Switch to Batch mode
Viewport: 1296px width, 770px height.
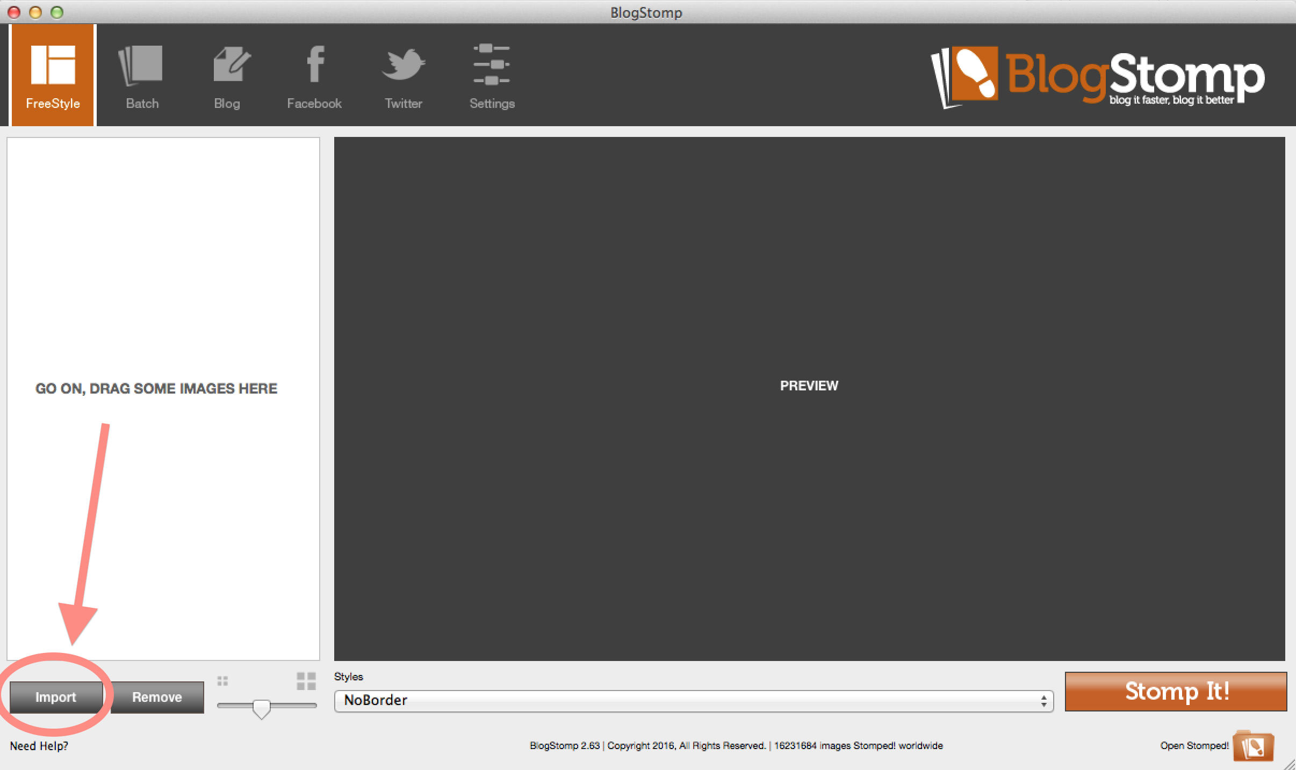tap(142, 77)
